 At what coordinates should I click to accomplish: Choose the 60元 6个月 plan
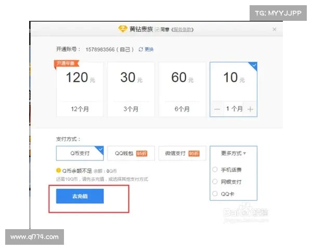[x=182, y=89]
